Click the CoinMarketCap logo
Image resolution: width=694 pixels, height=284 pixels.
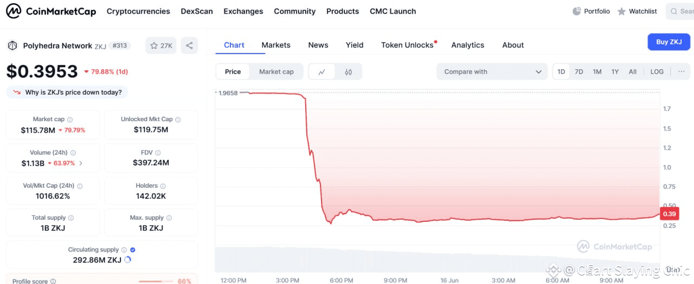click(x=51, y=11)
